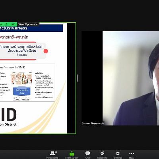The image size is (159, 159).
Task: Open the Reactions menu
Action: coord(102,155)
